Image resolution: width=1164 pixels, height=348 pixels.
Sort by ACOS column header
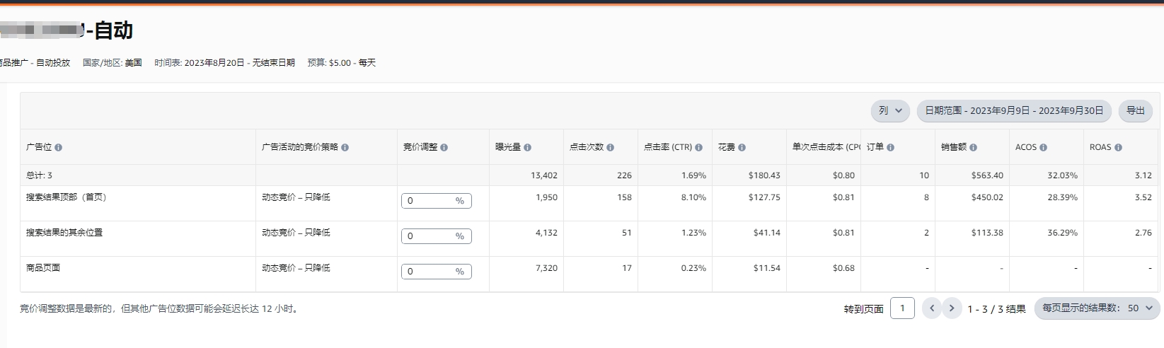(x=1026, y=147)
